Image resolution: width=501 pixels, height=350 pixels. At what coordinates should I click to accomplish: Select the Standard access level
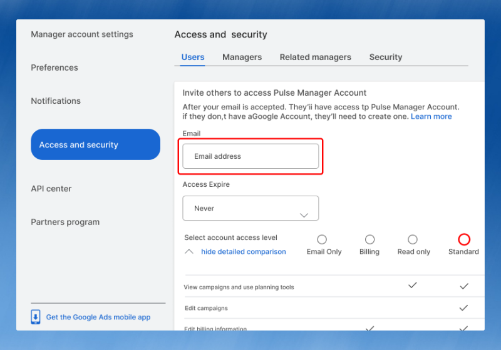pos(464,239)
